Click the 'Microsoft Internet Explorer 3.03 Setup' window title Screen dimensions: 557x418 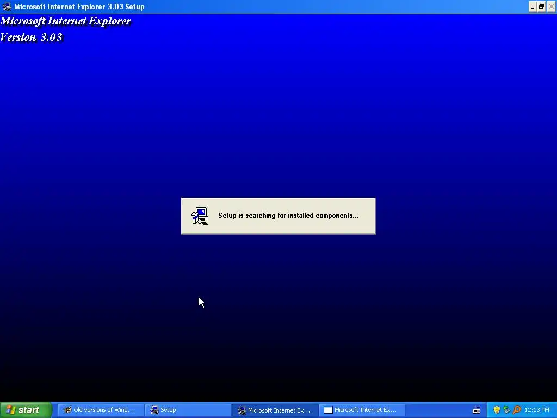point(79,7)
